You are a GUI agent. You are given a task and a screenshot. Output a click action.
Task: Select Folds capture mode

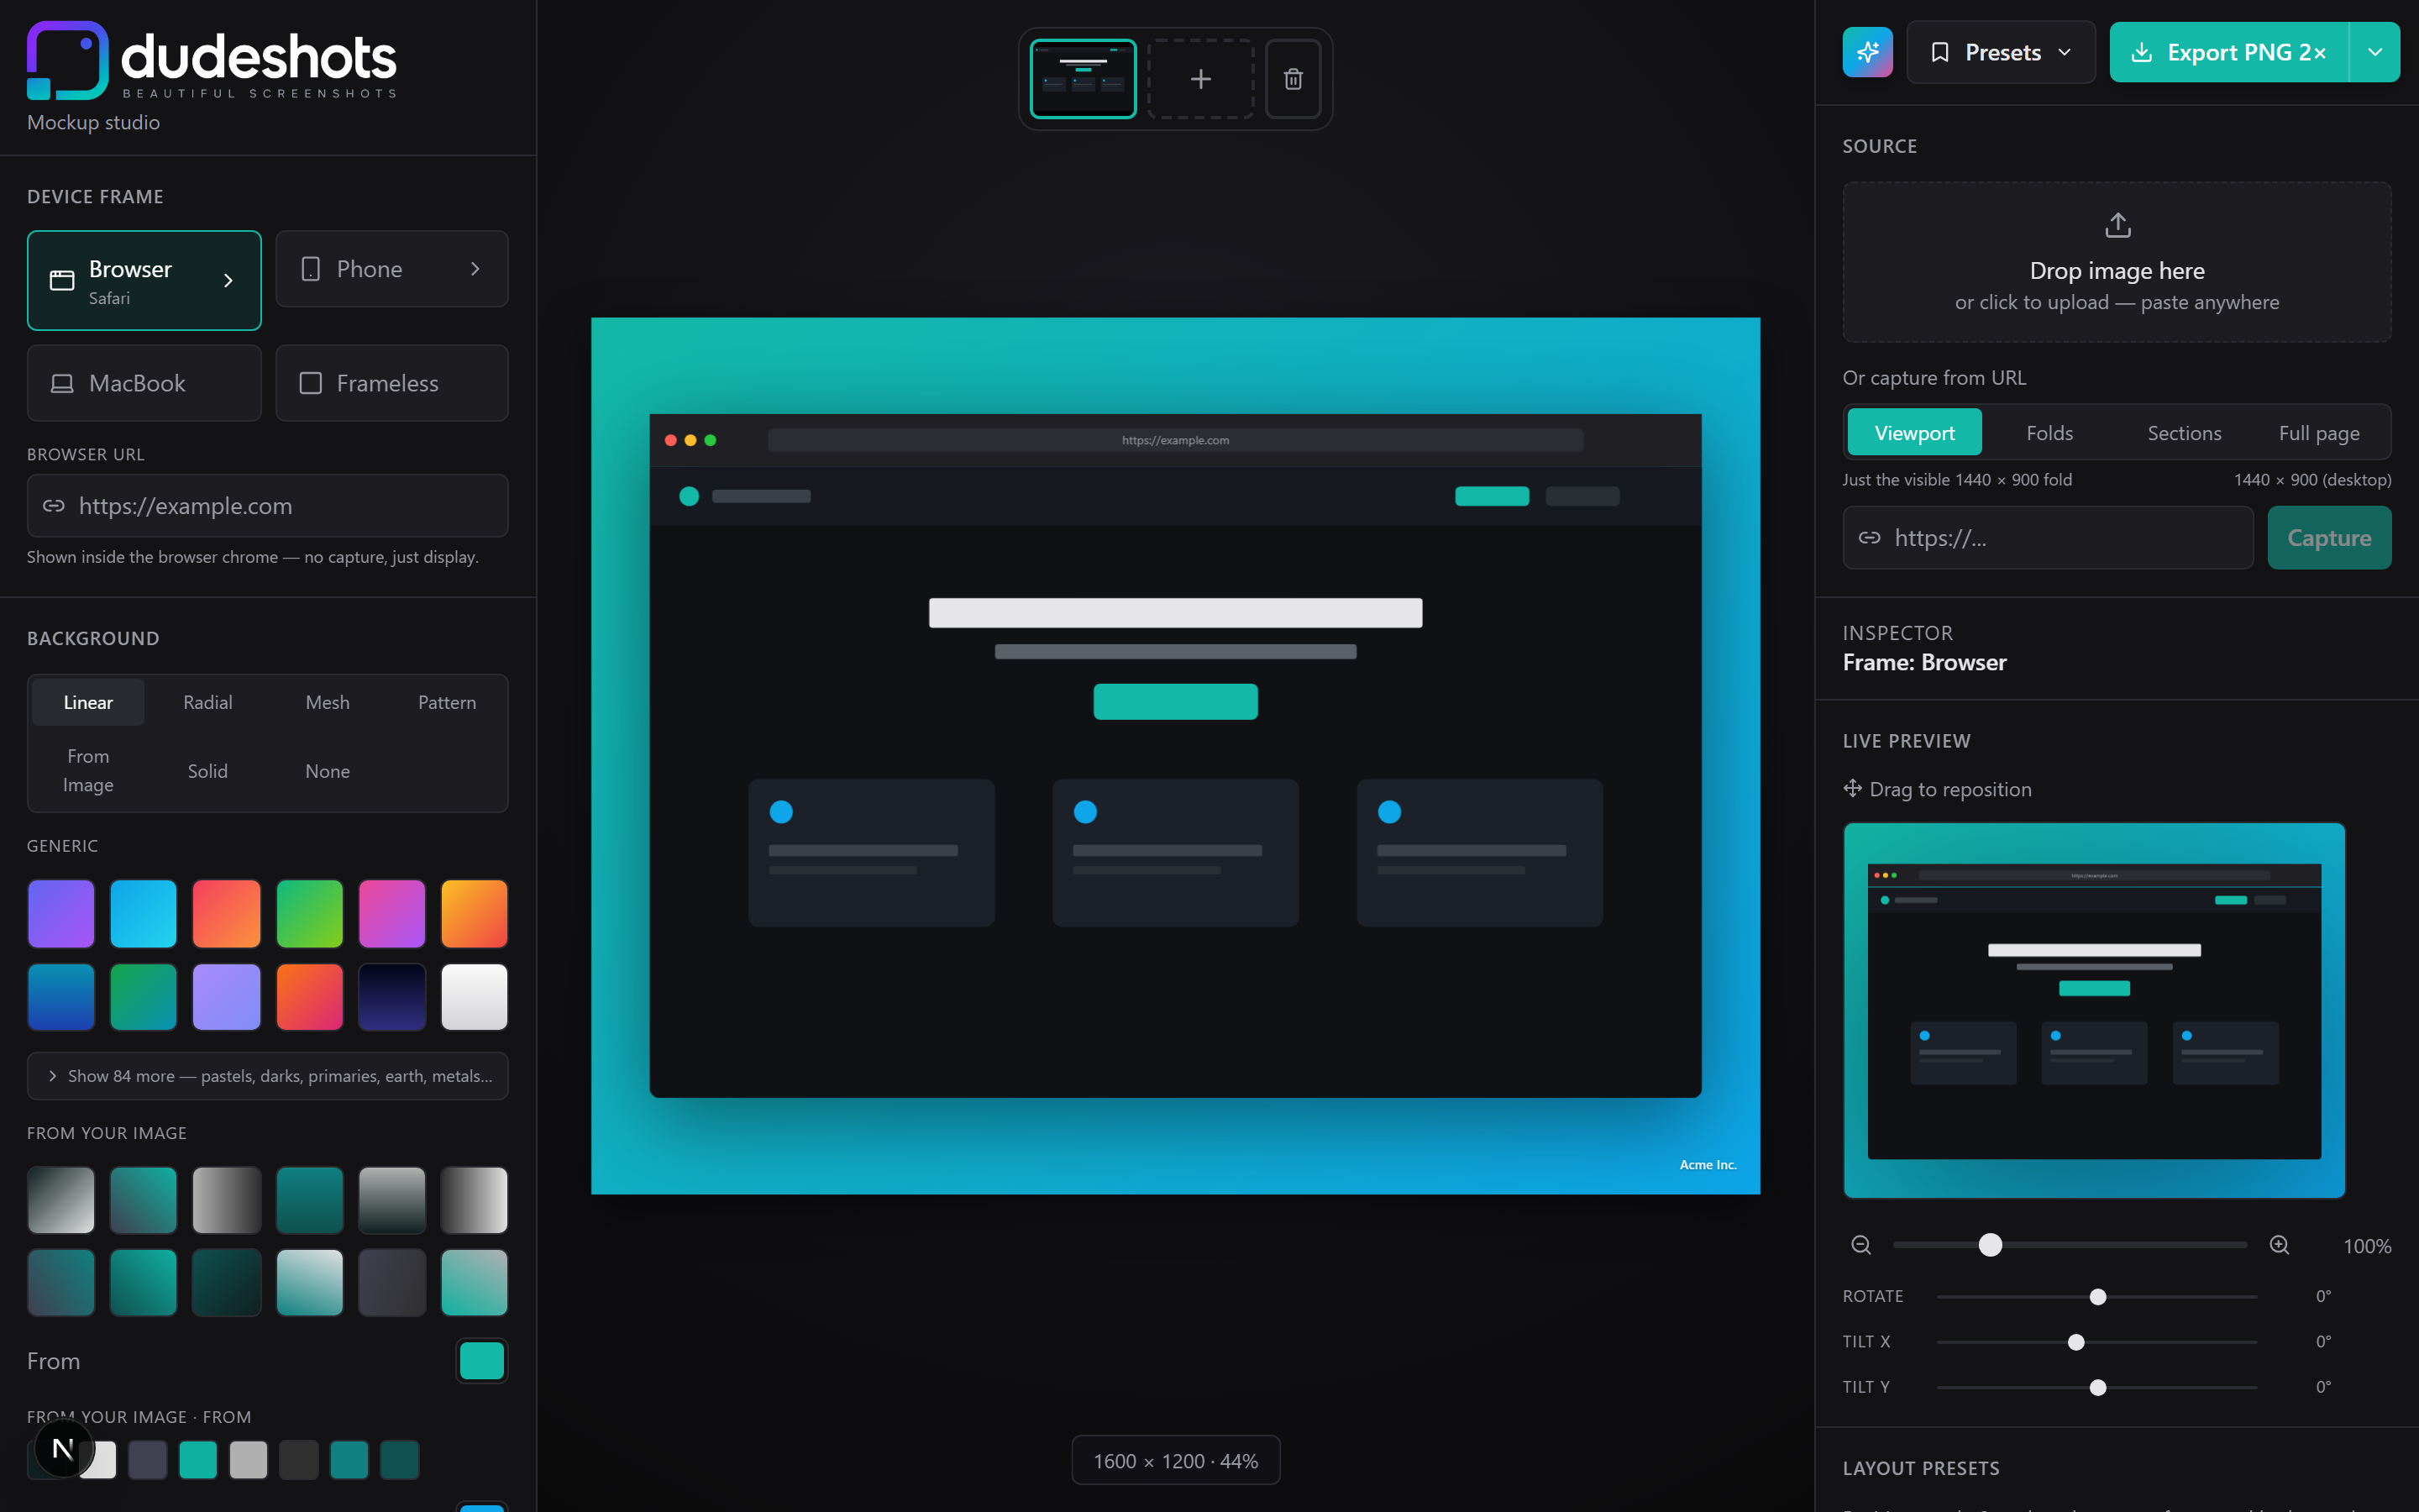[2049, 433]
